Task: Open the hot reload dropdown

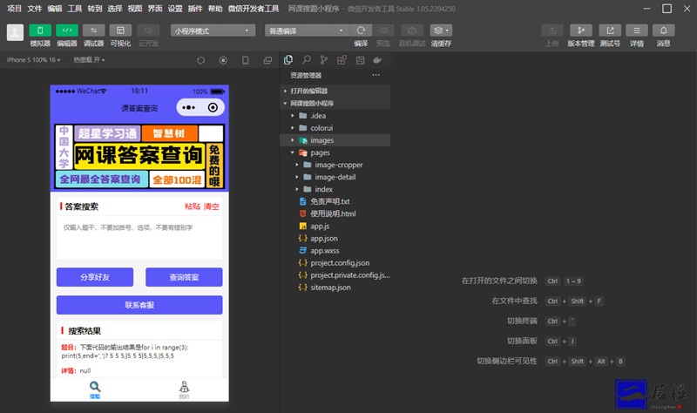Action: [89, 59]
